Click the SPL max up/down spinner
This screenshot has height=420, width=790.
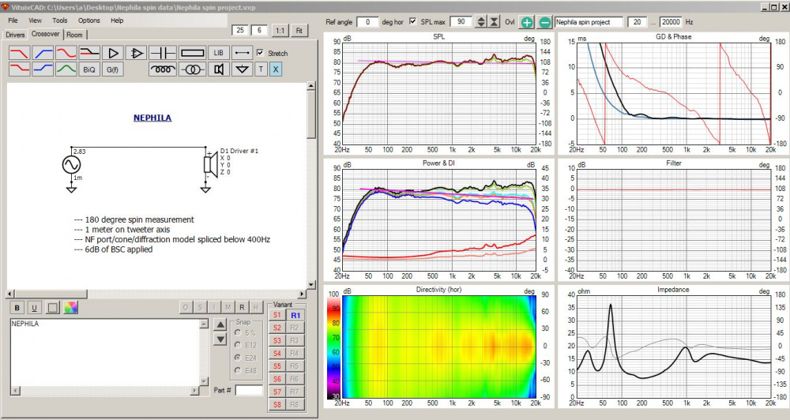(x=480, y=21)
